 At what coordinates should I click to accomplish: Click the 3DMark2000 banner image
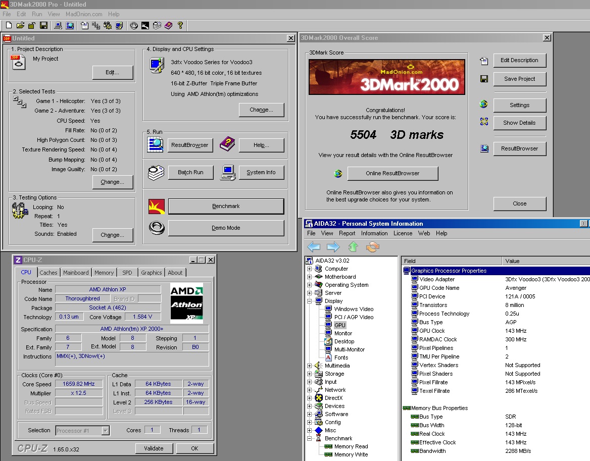pyautogui.click(x=387, y=77)
